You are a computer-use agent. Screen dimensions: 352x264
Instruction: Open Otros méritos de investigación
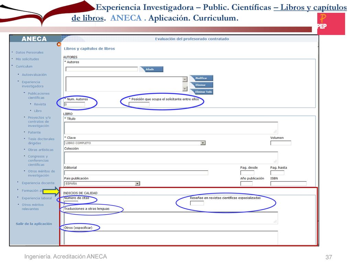(x=41, y=173)
